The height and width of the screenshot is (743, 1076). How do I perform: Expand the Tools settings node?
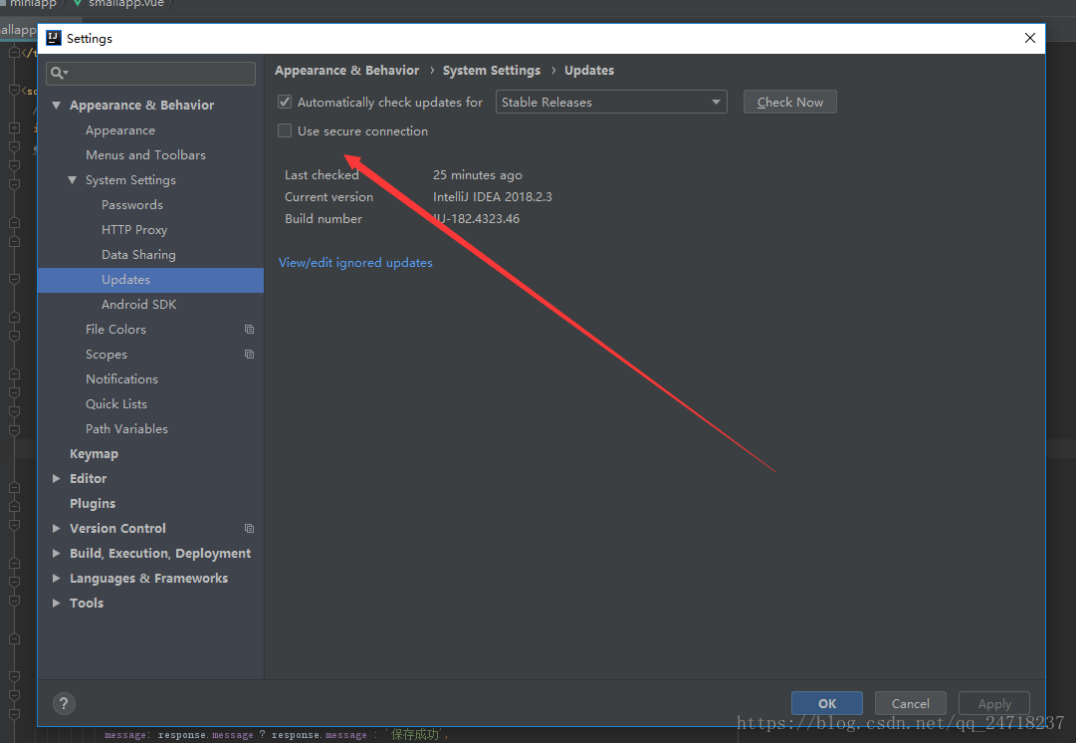click(x=57, y=603)
